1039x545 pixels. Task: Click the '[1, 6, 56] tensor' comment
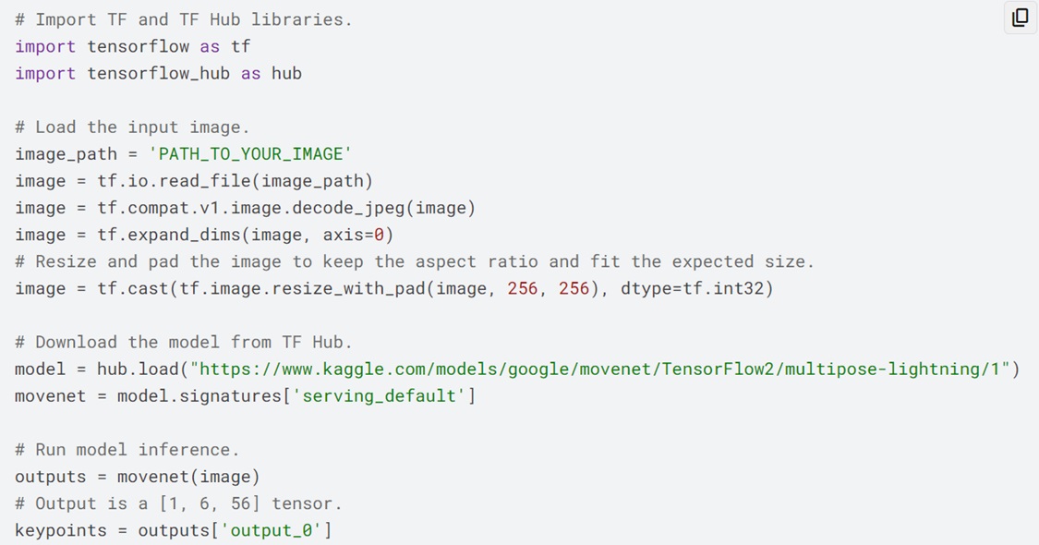(x=250, y=503)
